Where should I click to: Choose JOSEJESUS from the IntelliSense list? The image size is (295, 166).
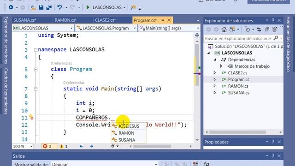[x=129, y=126]
